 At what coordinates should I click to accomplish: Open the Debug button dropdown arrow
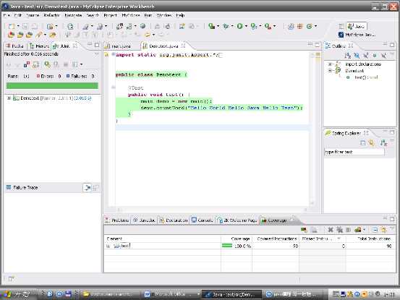point(232,26)
